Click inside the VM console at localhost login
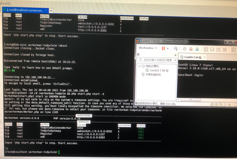Screen dimensions: 237x159 191,75
